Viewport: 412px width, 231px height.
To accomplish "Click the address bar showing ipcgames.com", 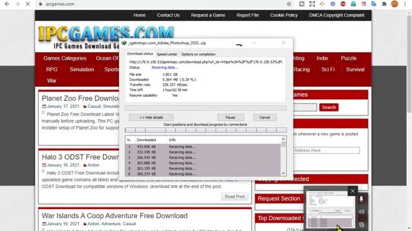I will click(x=163, y=4).
